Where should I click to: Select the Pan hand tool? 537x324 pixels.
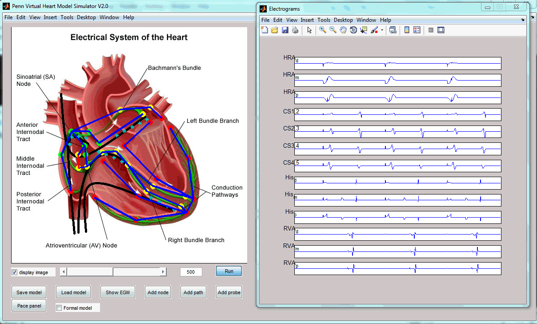343,30
